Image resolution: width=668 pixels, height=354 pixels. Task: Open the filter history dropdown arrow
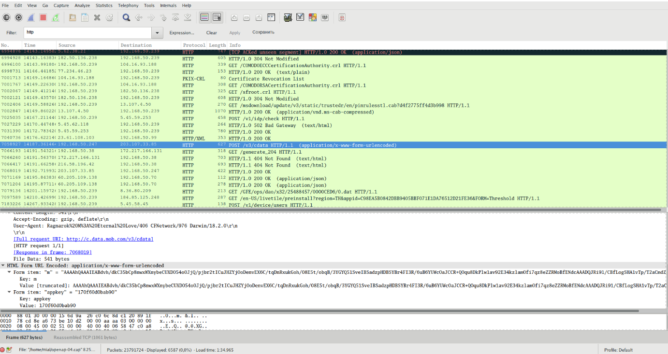[x=157, y=33]
